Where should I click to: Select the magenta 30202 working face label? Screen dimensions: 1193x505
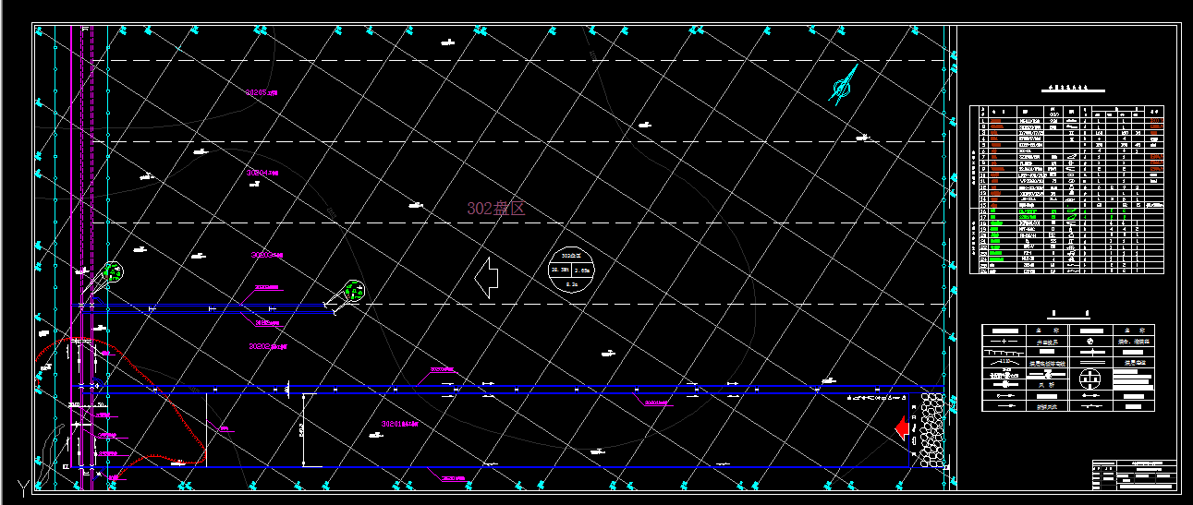(269, 346)
